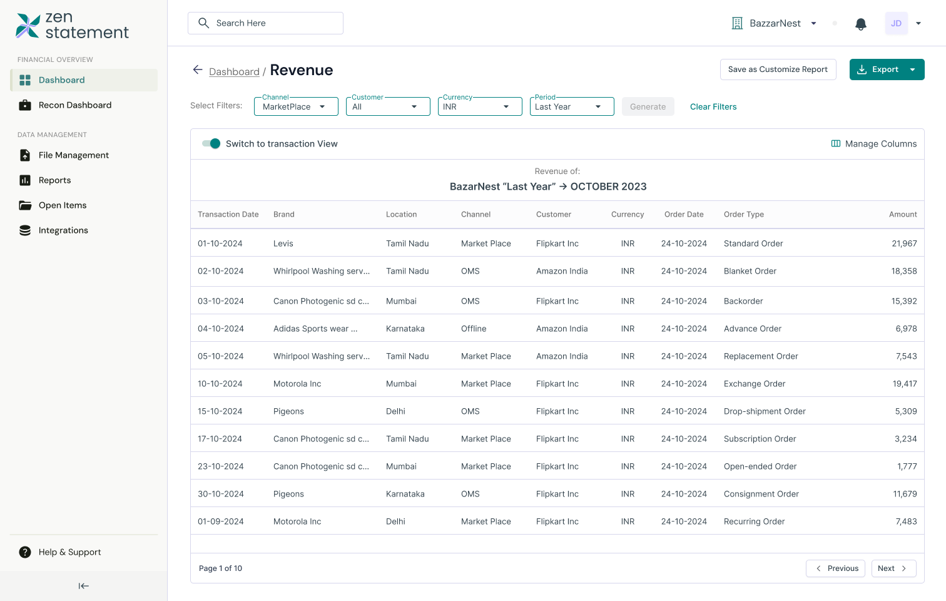This screenshot has width=946, height=601.
Task: Click the Blanket Order cell
Action: 750,271
